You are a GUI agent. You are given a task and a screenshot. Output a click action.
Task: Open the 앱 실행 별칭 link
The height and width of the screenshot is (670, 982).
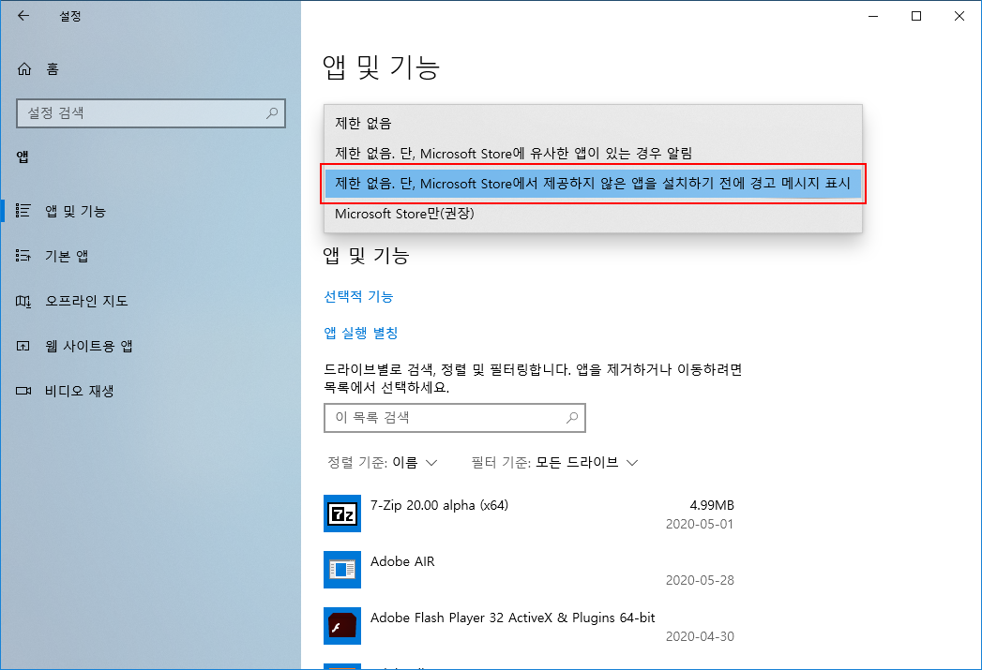(361, 333)
